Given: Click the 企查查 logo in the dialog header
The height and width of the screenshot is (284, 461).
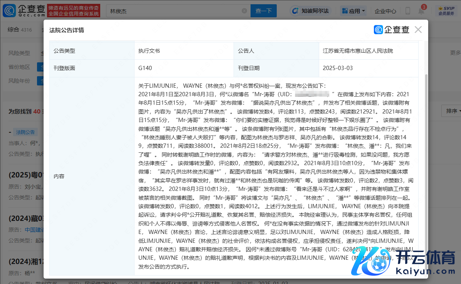Looking at the screenshot, I should tap(391, 30).
